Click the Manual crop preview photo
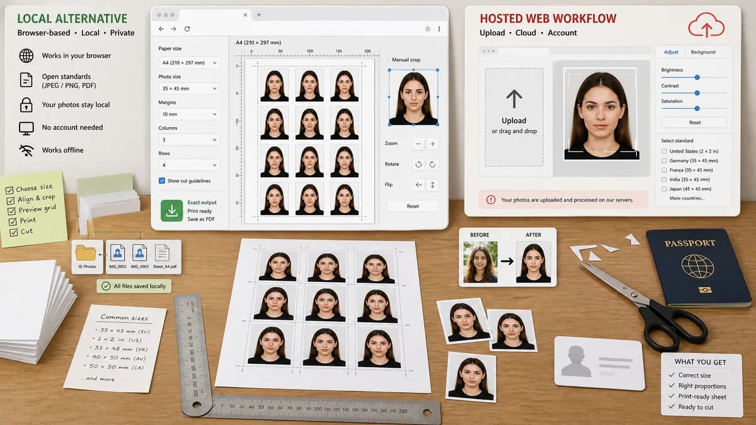The width and height of the screenshot is (756, 425). pyautogui.click(x=413, y=98)
